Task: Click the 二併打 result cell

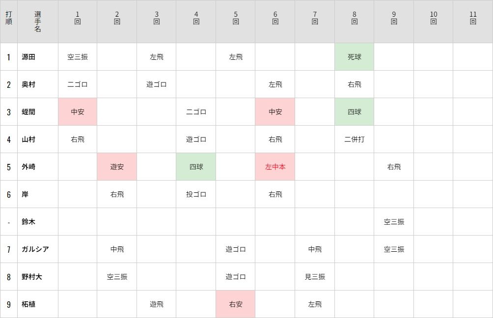Action: tap(354, 139)
